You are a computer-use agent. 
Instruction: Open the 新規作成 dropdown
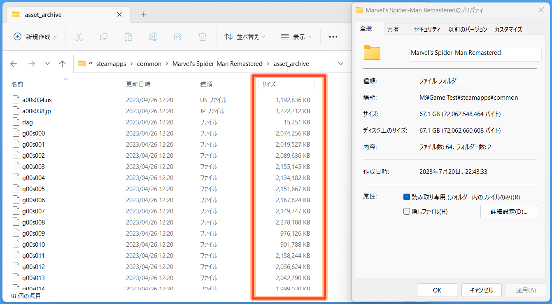pos(35,37)
